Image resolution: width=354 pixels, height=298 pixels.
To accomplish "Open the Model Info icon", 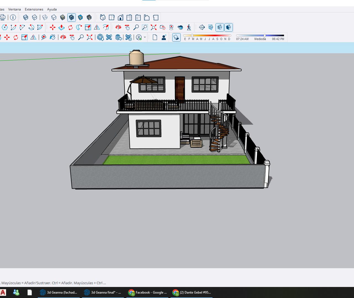I will coord(13,18).
